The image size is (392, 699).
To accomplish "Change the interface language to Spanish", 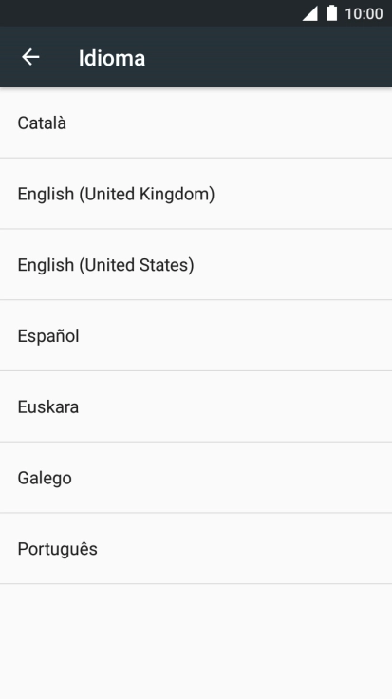I will click(x=196, y=335).
